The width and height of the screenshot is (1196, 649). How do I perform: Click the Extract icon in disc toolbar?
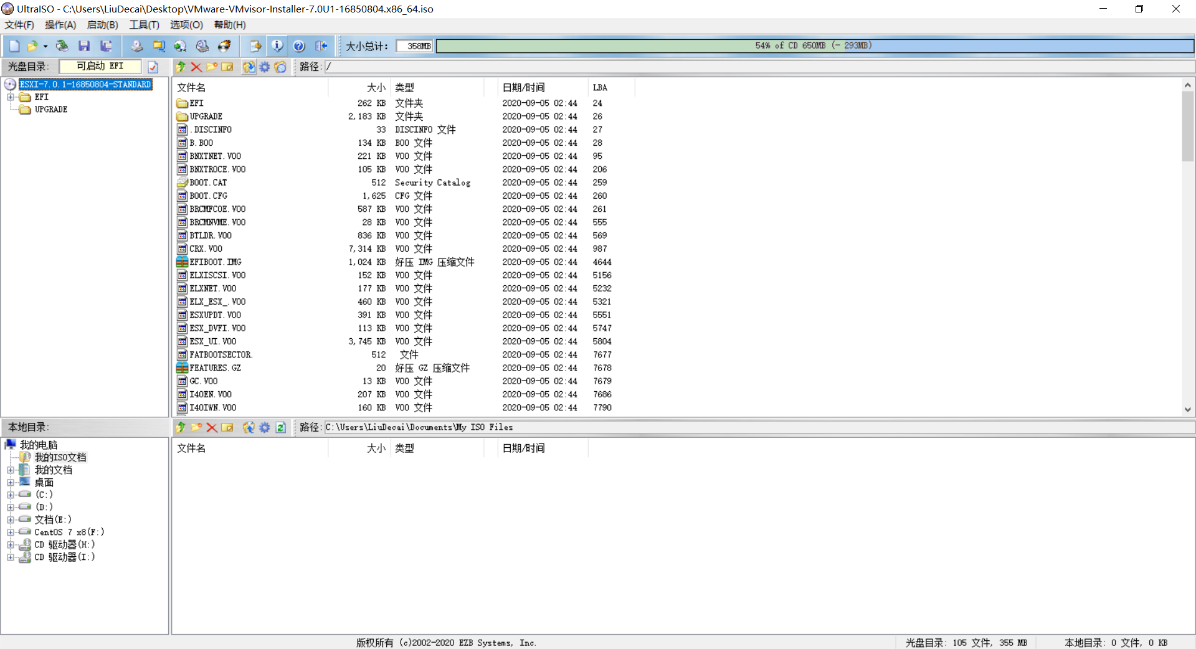[x=249, y=67]
